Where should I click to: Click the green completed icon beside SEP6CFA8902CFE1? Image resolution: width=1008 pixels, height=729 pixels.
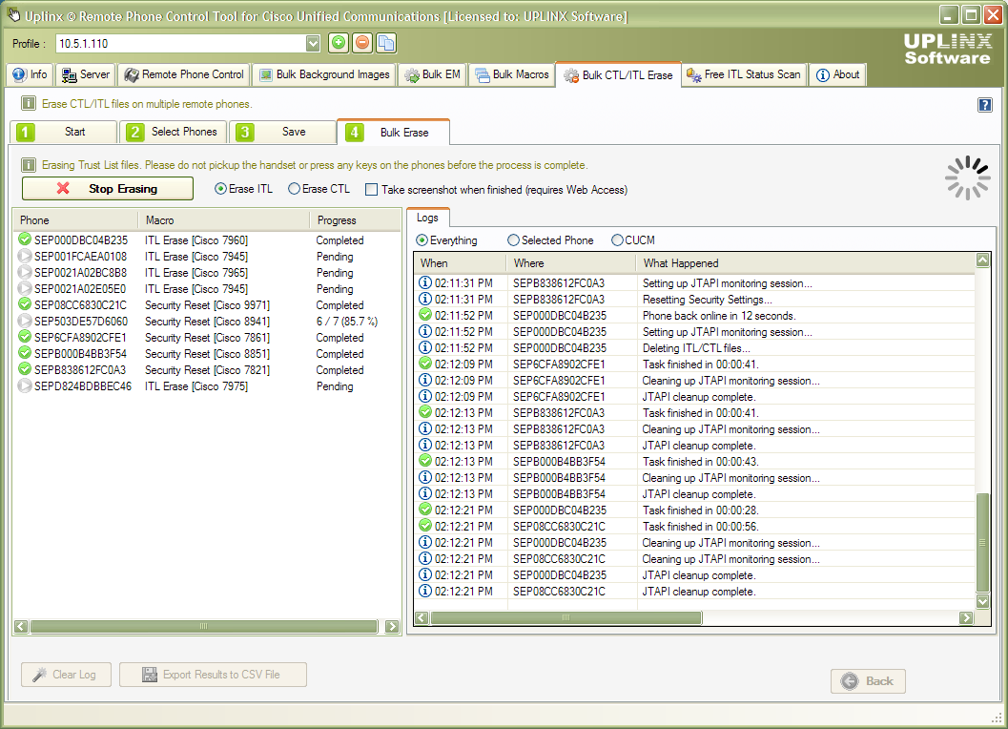pos(24,337)
